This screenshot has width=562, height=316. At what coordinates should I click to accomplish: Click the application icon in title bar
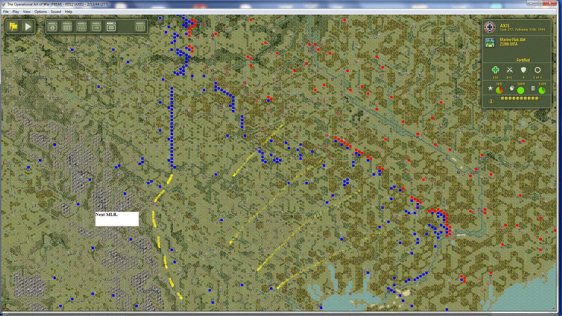coord(4,4)
